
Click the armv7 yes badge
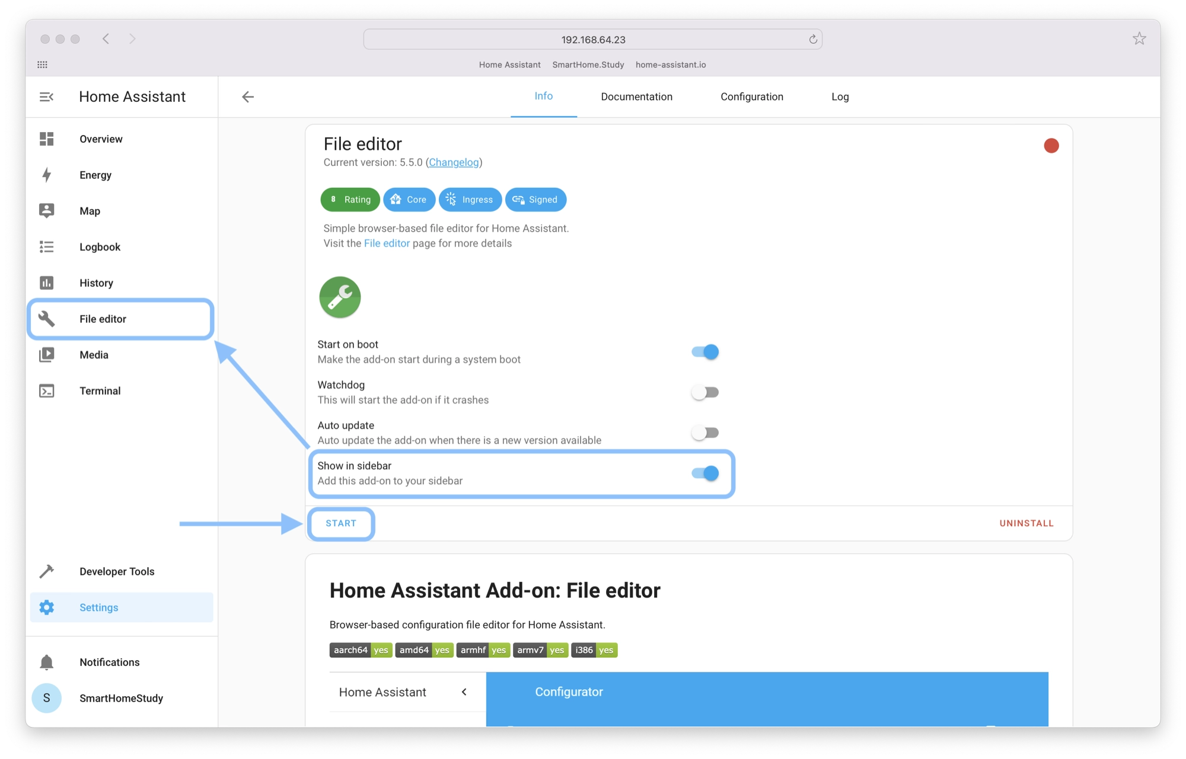(540, 650)
